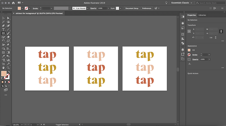
Task: Select the Paintbrush tool
Action: (x=8, y=33)
